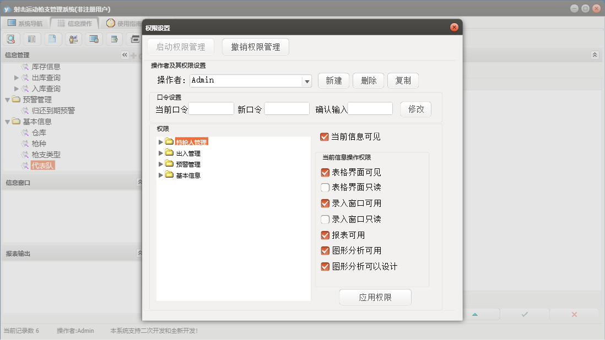
Task: Open the 操作者 Admin dropdown
Action: click(x=307, y=81)
